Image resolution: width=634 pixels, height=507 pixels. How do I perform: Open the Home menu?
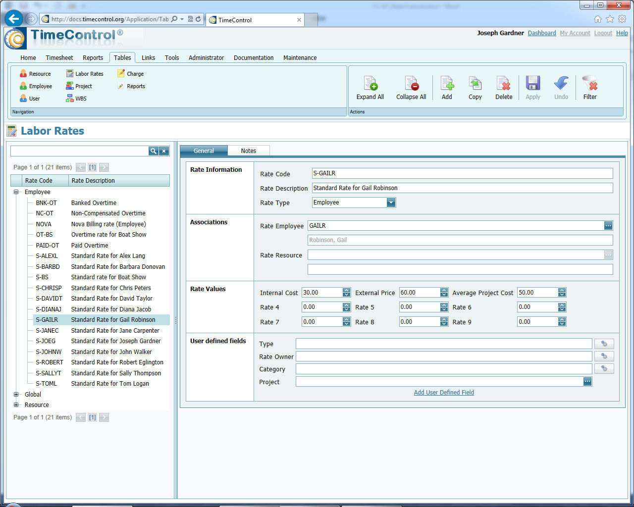(x=28, y=58)
